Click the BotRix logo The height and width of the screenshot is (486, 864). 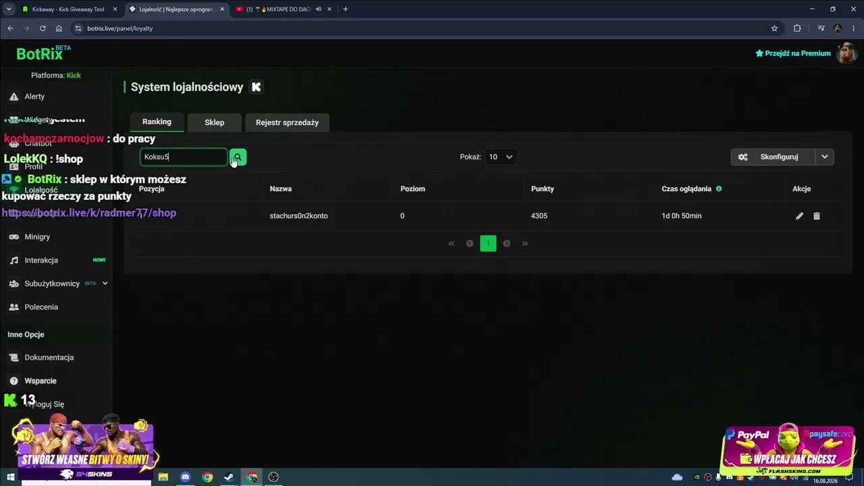pos(43,53)
